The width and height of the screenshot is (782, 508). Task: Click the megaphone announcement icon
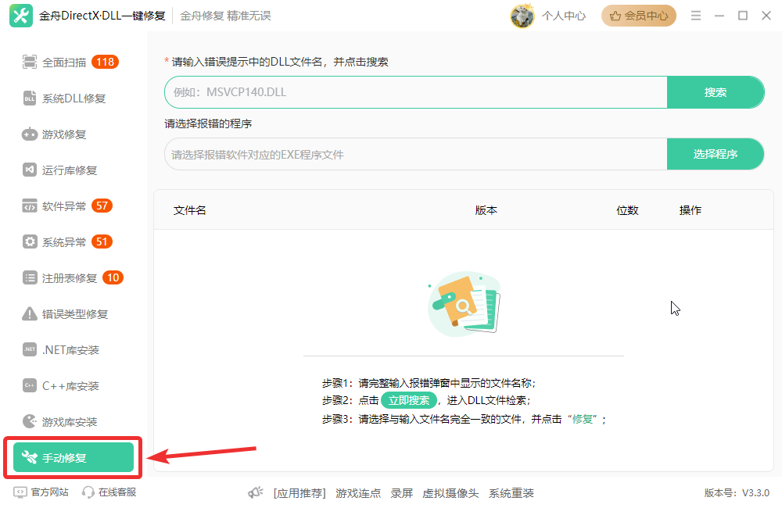[256, 492]
